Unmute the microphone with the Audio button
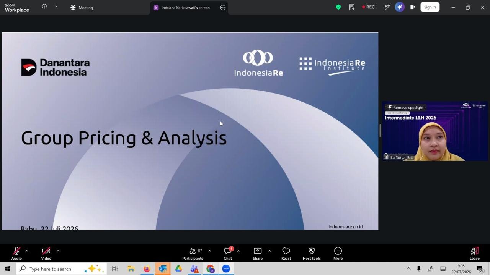 (16, 253)
